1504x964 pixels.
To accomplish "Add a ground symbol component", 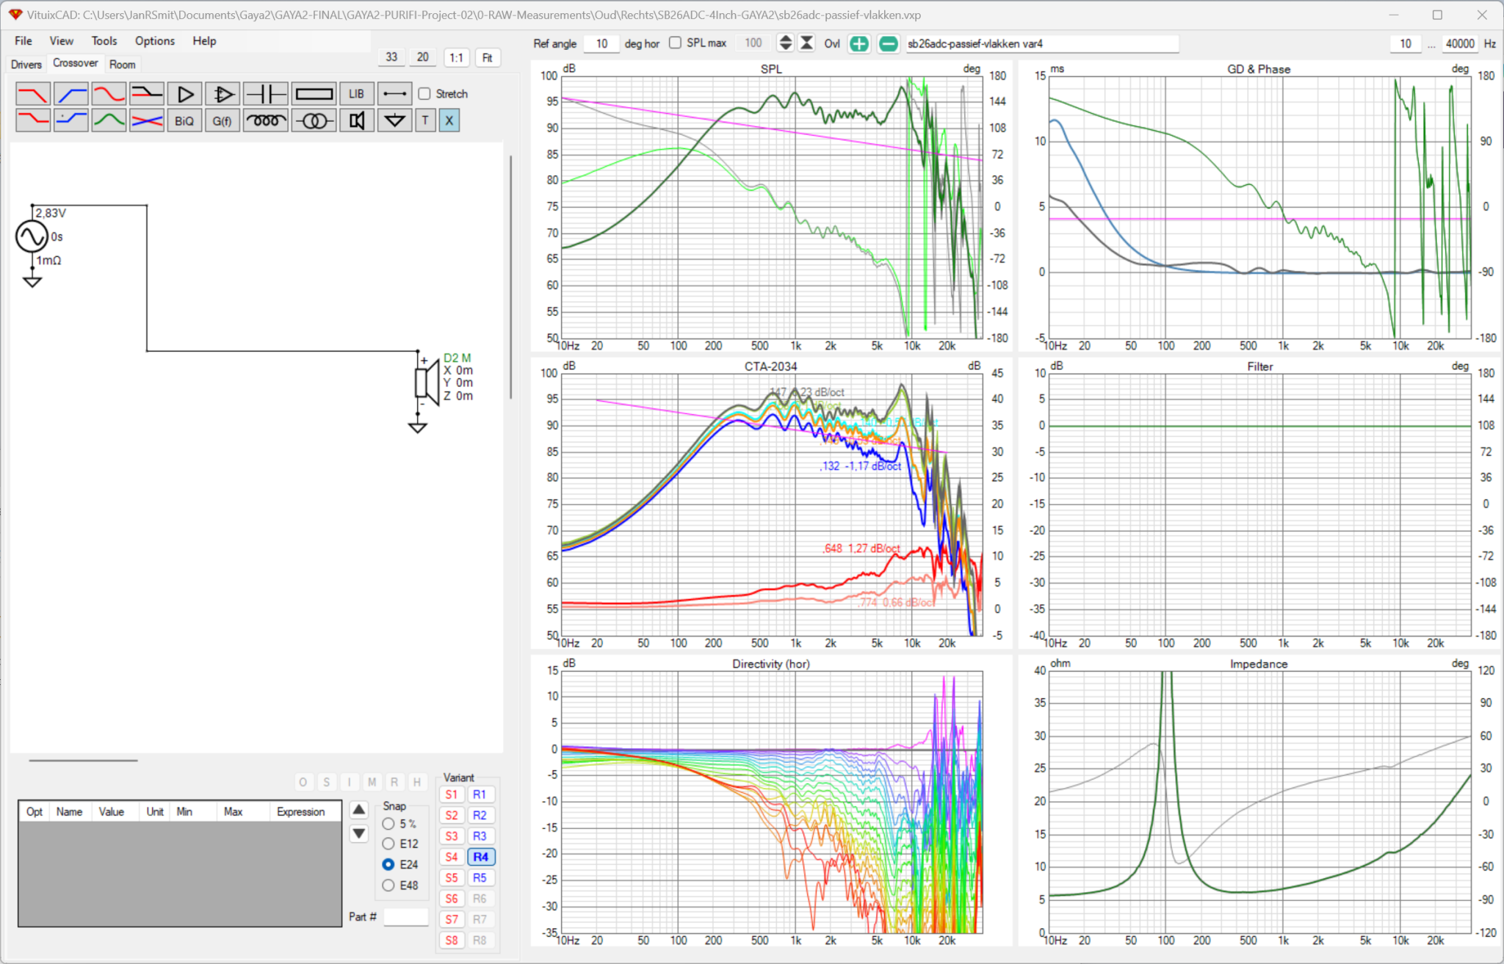I will tap(395, 120).
